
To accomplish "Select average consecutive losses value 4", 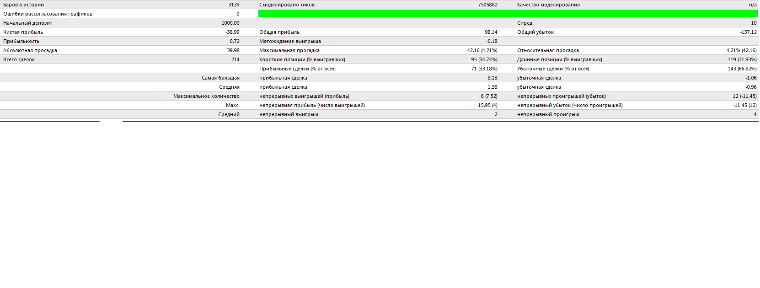I will (x=755, y=114).
